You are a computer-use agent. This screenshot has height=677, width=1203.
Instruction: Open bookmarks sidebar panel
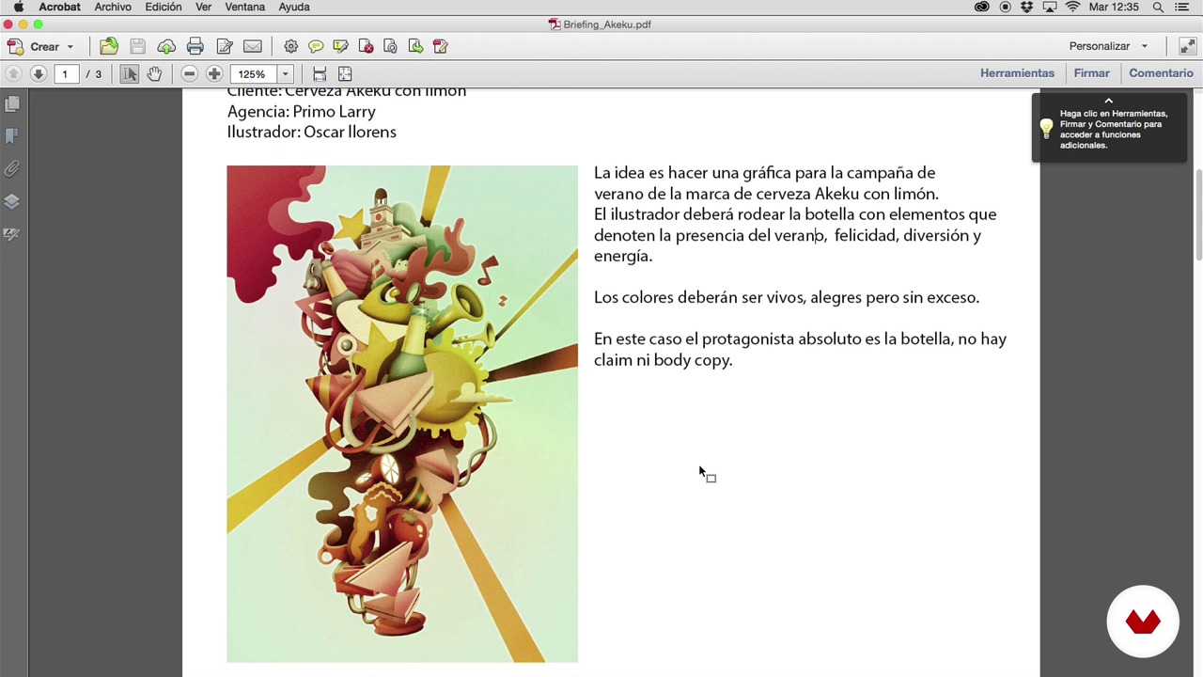12,136
